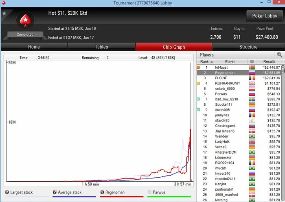
Task: Click the flag icon for RUNRANRUNIT
Action: [252, 83]
